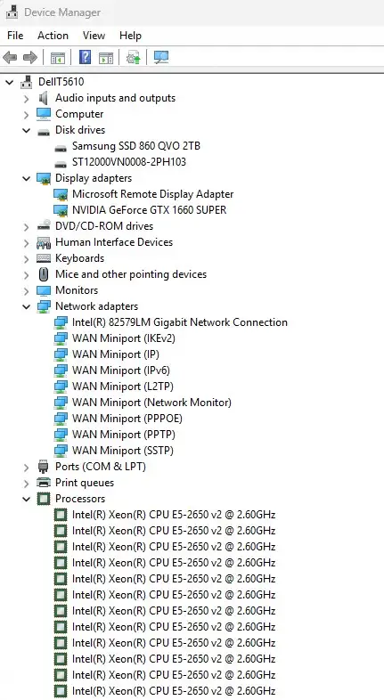Click the Back arrow toolbar icon
The width and height of the screenshot is (384, 700).
[x=10, y=58]
